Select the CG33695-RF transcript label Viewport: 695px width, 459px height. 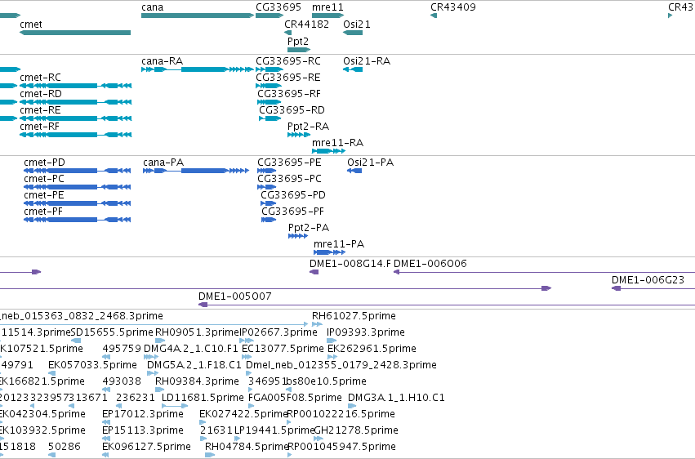pos(289,94)
